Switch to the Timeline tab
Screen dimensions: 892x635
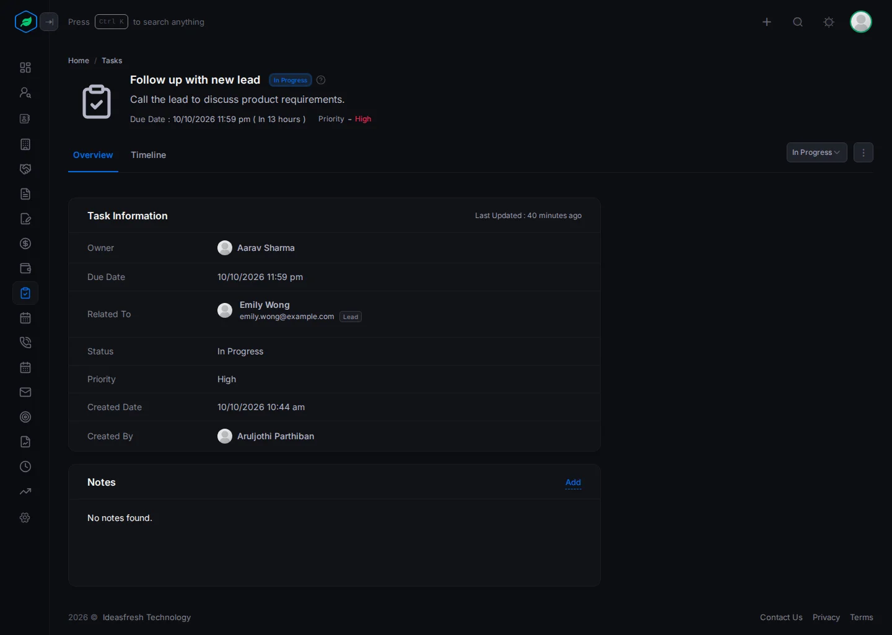pos(149,155)
